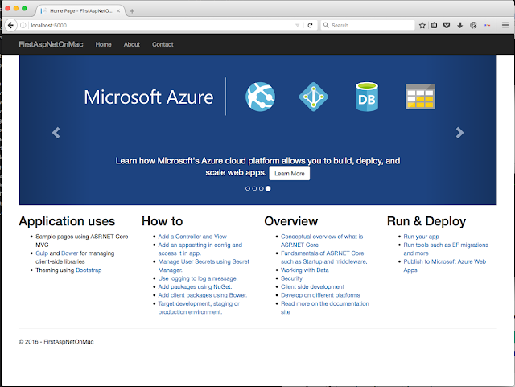
Task: Click the Learn More button
Action: tap(290, 174)
